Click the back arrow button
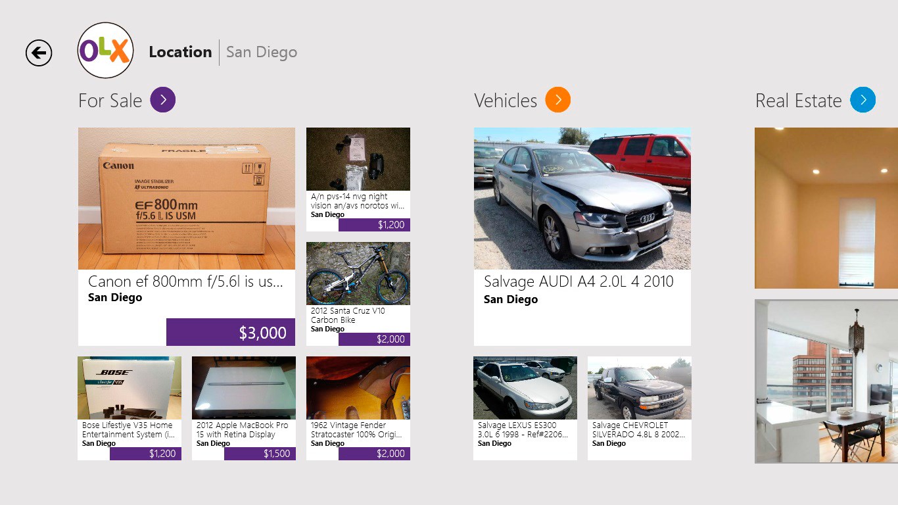 coord(39,53)
